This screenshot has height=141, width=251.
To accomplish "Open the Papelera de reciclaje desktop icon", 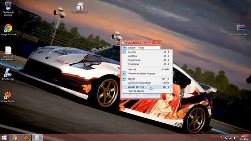I will click(x=8, y=8).
